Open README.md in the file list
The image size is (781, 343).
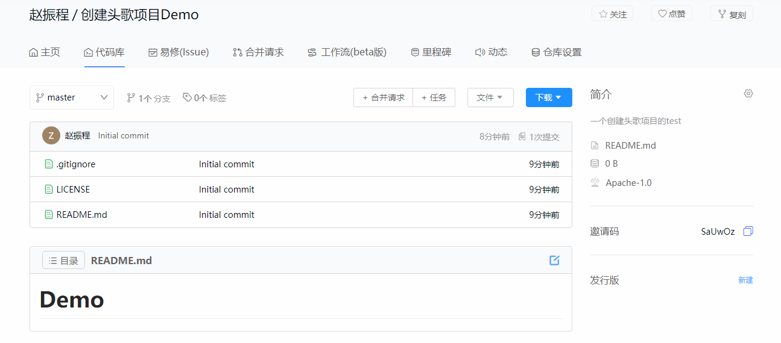click(82, 215)
